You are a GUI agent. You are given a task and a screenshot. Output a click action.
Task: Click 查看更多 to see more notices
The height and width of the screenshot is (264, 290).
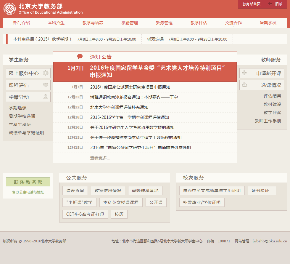(x=100, y=158)
